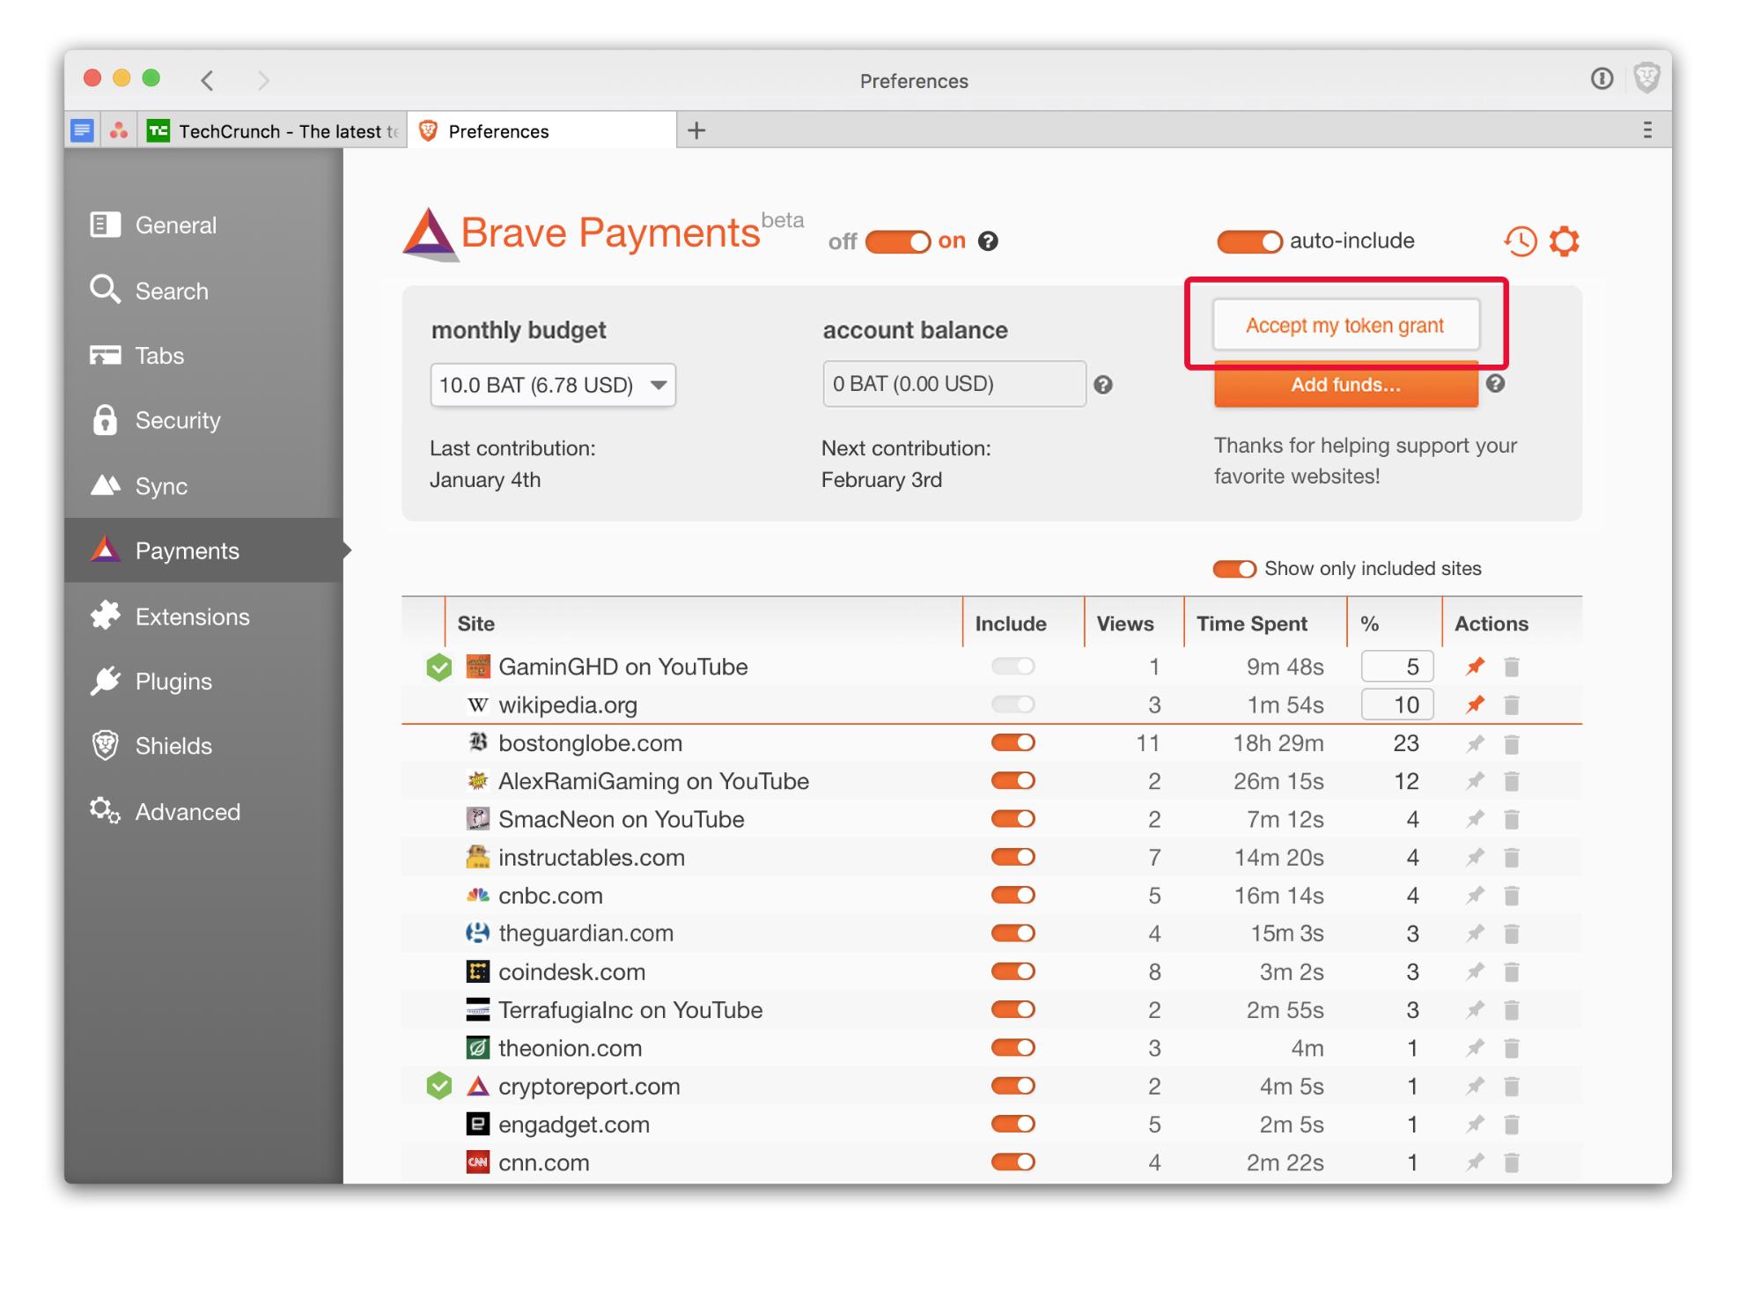Image resolution: width=1760 pixels, height=1291 pixels.
Task: Open a new tab with plus icon
Action: tap(696, 130)
